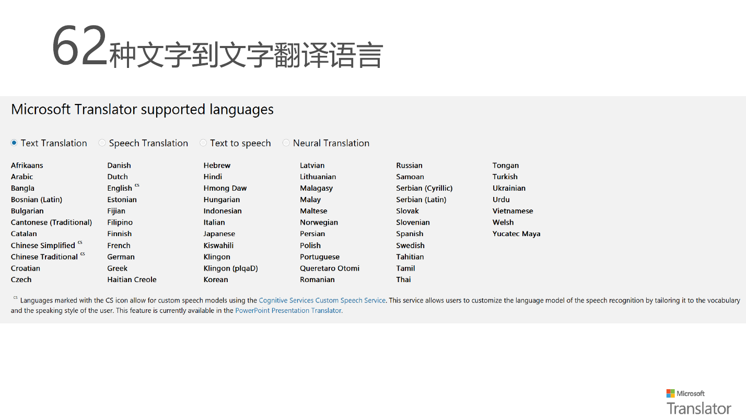
Task: Select Tongan in the list
Action: (x=506, y=165)
